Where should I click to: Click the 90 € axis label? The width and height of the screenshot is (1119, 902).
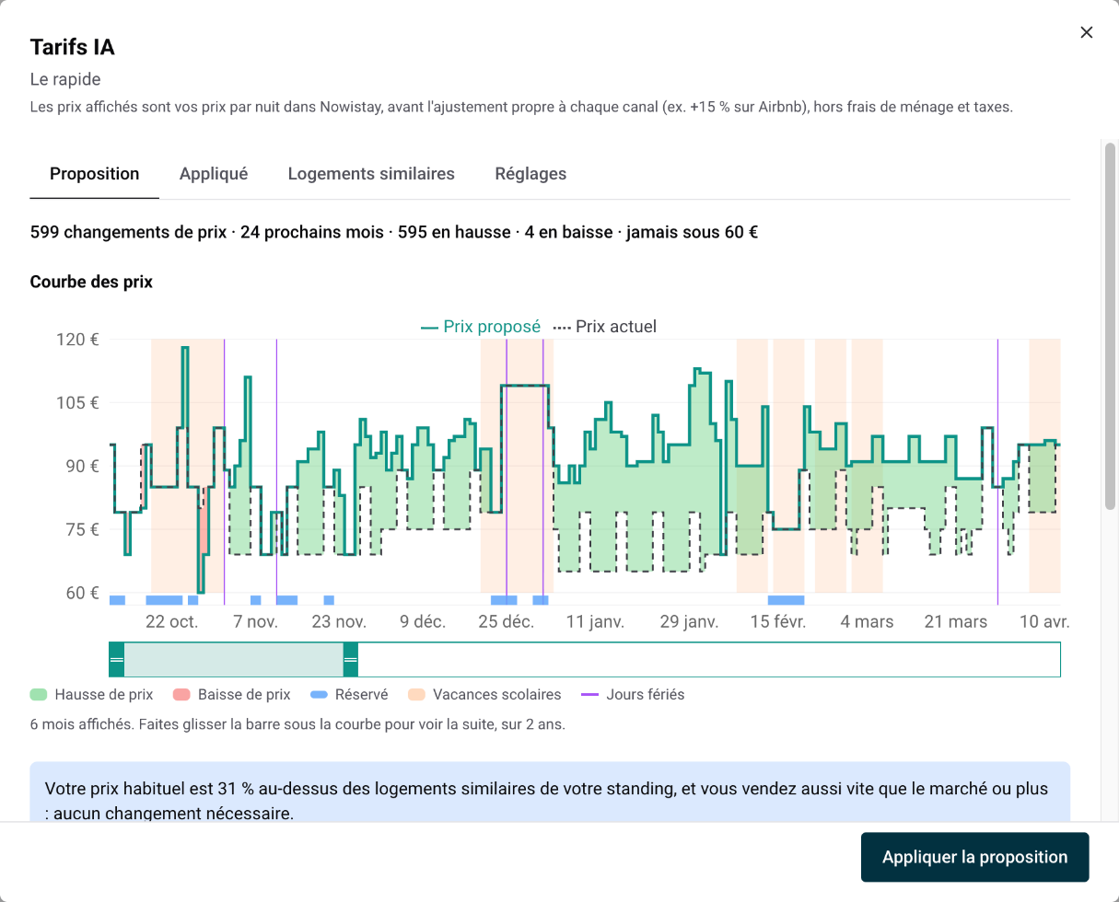[x=81, y=466]
